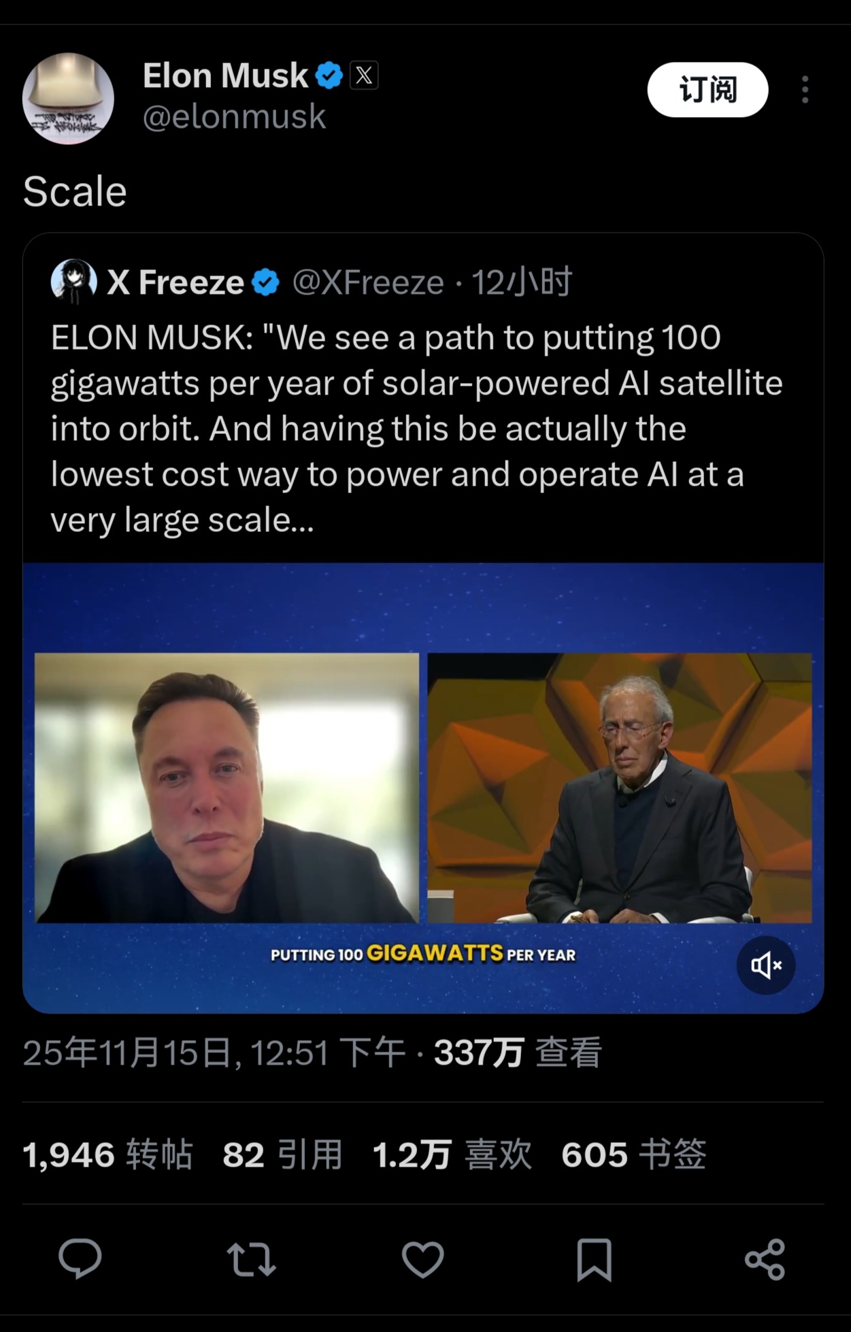Tap X Freeze's verified checkmark badge
The height and width of the screenshot is (1332, 851).
(x=265, y=282)
